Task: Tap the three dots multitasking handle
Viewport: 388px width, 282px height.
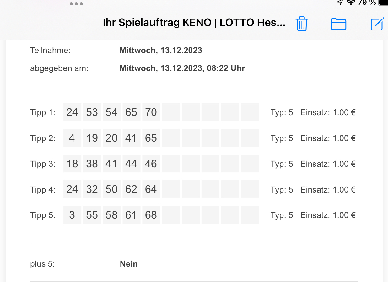Action: [x=76, y=4]
